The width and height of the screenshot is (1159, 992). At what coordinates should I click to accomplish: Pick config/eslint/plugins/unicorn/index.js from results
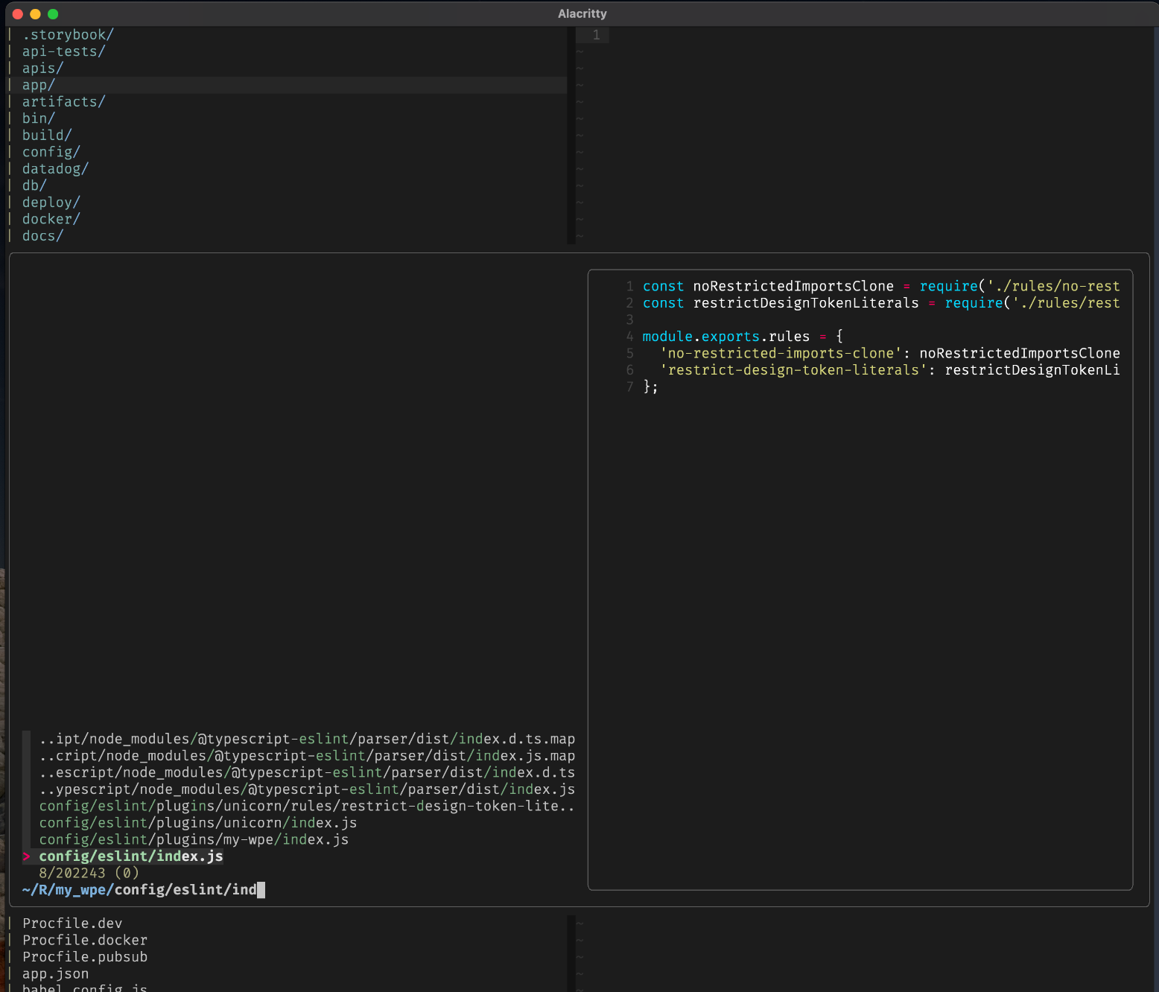[197, 823]
